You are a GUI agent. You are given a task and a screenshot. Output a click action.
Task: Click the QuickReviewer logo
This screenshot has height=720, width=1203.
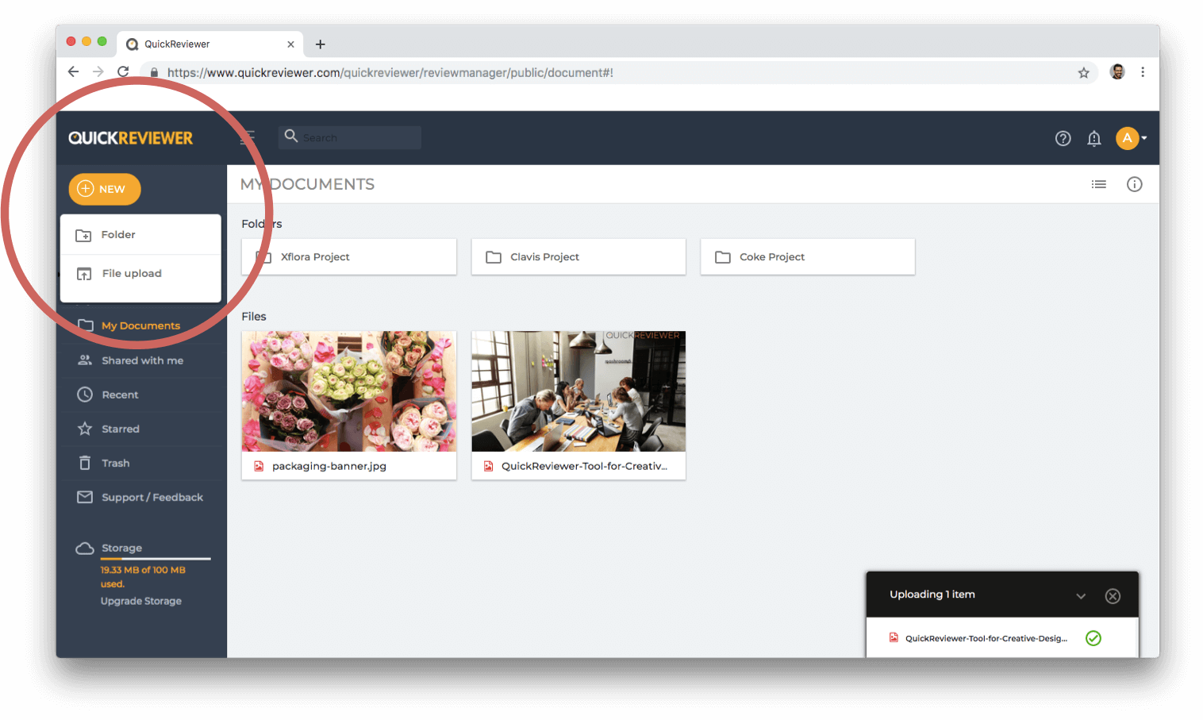131,138
